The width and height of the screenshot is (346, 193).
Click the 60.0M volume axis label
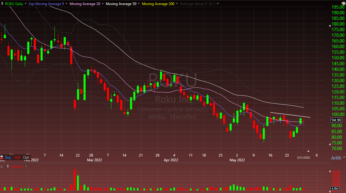[x=336, y=172]
